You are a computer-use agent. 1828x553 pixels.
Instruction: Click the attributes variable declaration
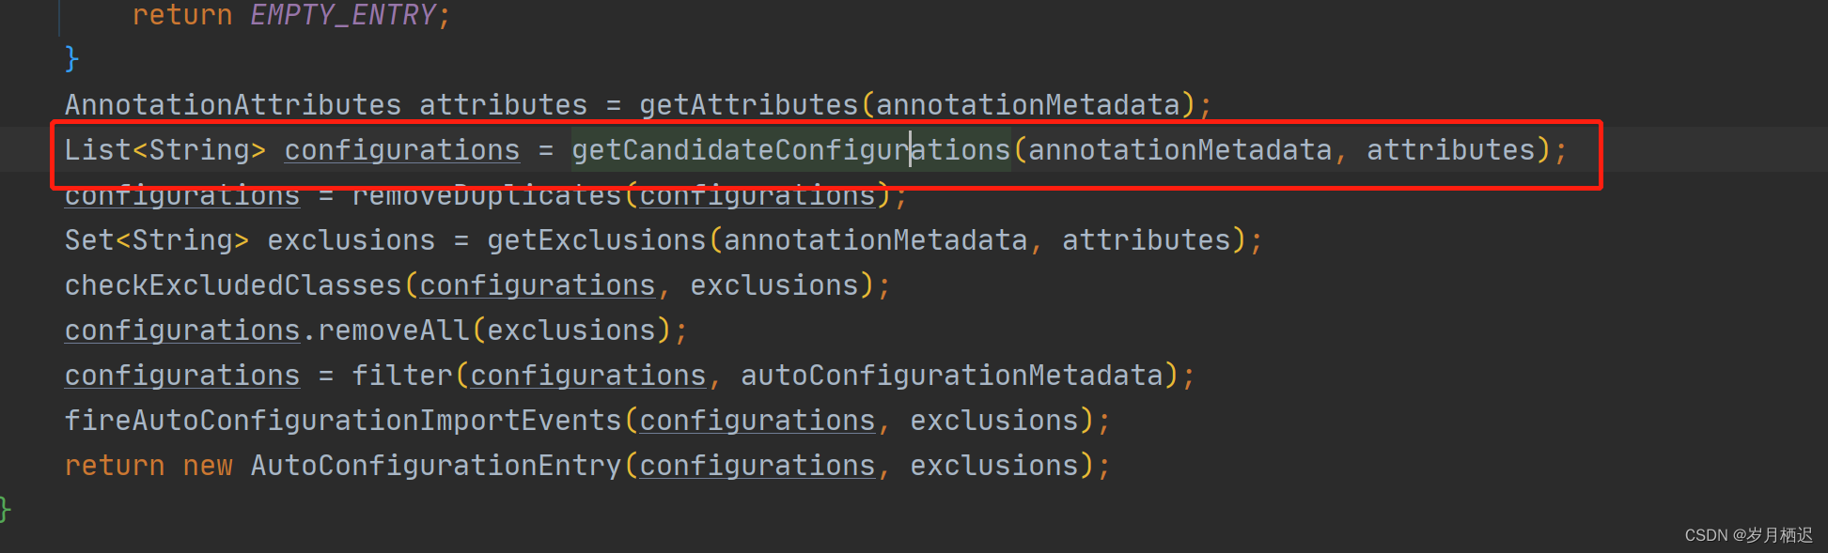(504, 105)
